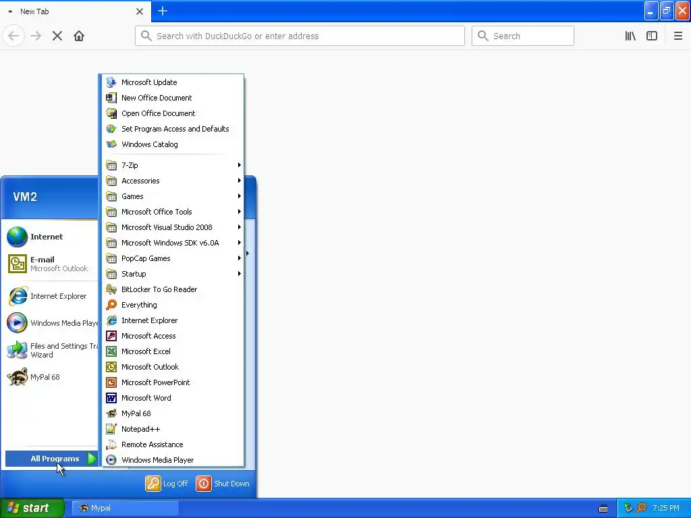Open New Office Document entry
The height and width of the screenshot is (518, 691).
click(173, 98)
